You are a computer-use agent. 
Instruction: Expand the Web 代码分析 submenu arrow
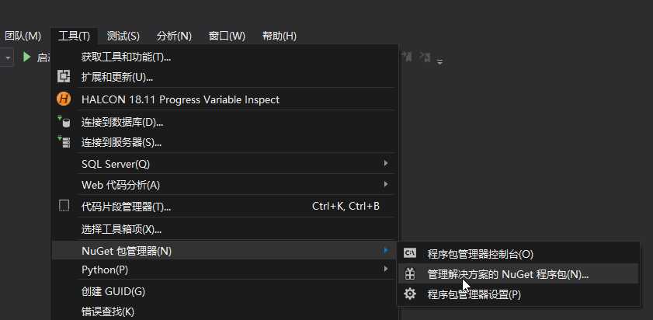[386, 184]
